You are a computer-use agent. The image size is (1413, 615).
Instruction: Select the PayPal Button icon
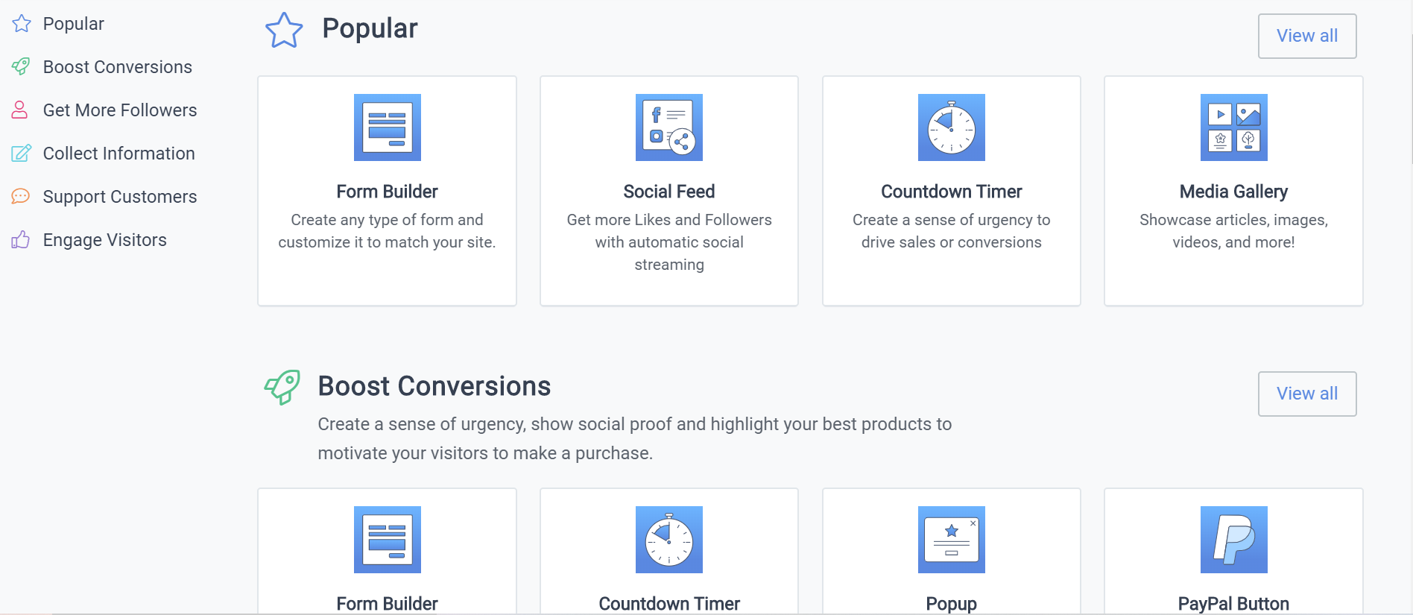click(x=1233, y=540)
